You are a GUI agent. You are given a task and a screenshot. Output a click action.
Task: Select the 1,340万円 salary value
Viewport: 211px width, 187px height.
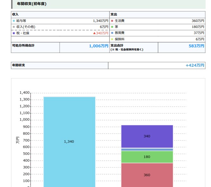coord(101,21)
